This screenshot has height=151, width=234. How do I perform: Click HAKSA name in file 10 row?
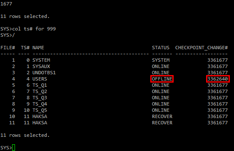tap(40, 116)
